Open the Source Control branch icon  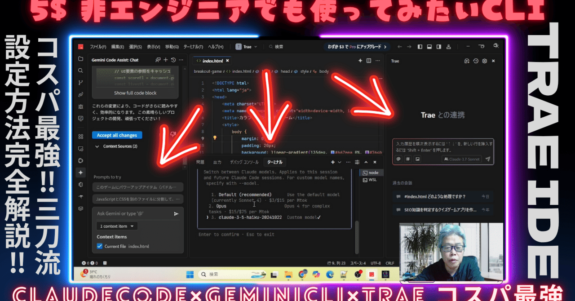point(81,82)
